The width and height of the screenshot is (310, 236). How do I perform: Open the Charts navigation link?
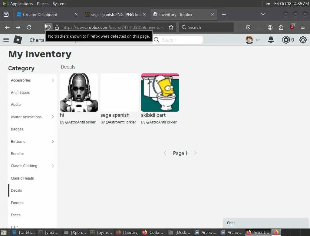pos(37,40)
